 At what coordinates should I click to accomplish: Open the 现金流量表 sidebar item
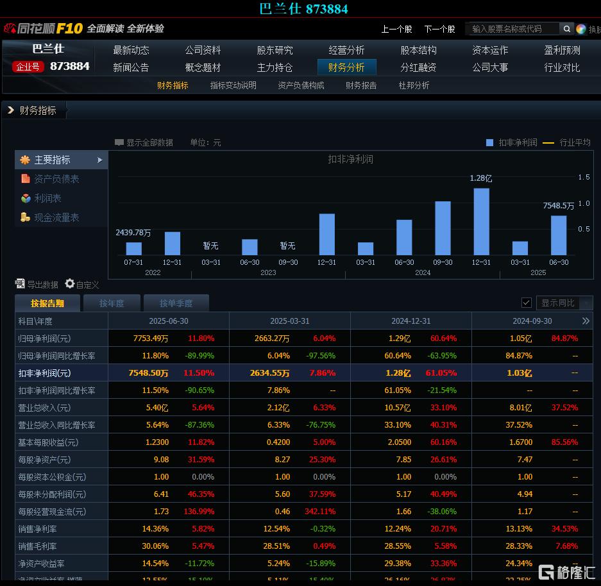coord(56,217)
